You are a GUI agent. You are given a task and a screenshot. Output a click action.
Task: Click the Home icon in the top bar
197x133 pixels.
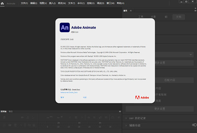pyautogui.click(x=3, y=3)
